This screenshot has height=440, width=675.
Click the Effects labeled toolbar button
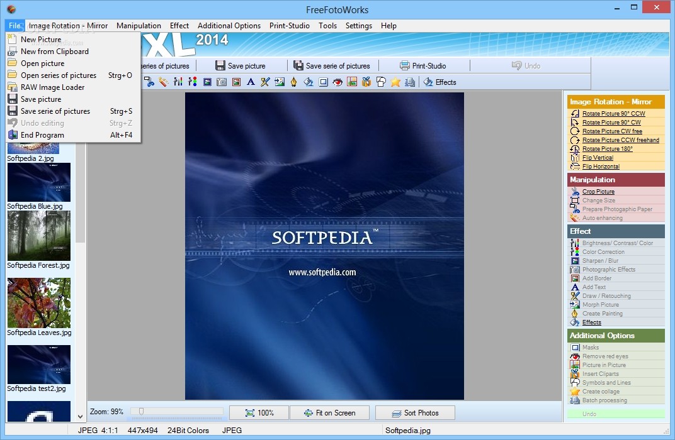(x=440, y=82)
